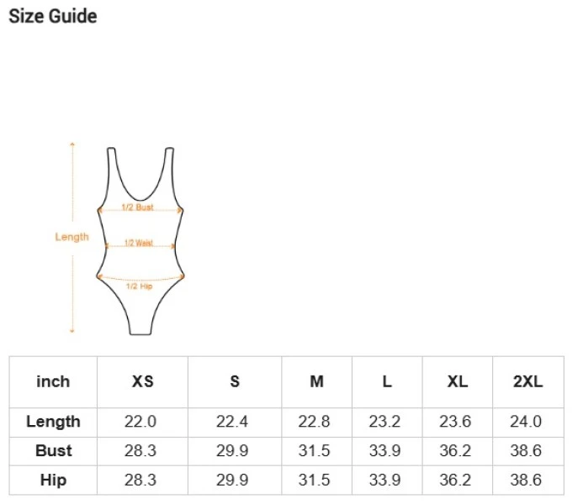Click the Length row label
Screen dimensions: 583x504
(x=53, y=422)
